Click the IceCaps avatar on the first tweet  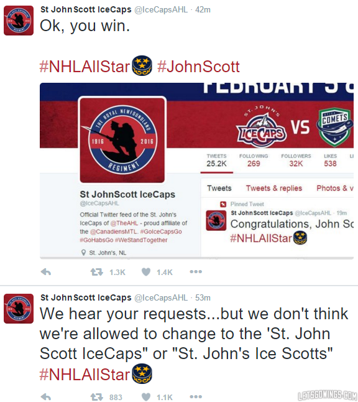[19, 21]
